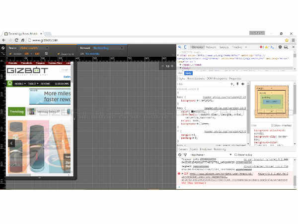This screenshot has width=298, height=224.
Task: Open the Properties sidebar tab
Action: (x=235, y=79)
